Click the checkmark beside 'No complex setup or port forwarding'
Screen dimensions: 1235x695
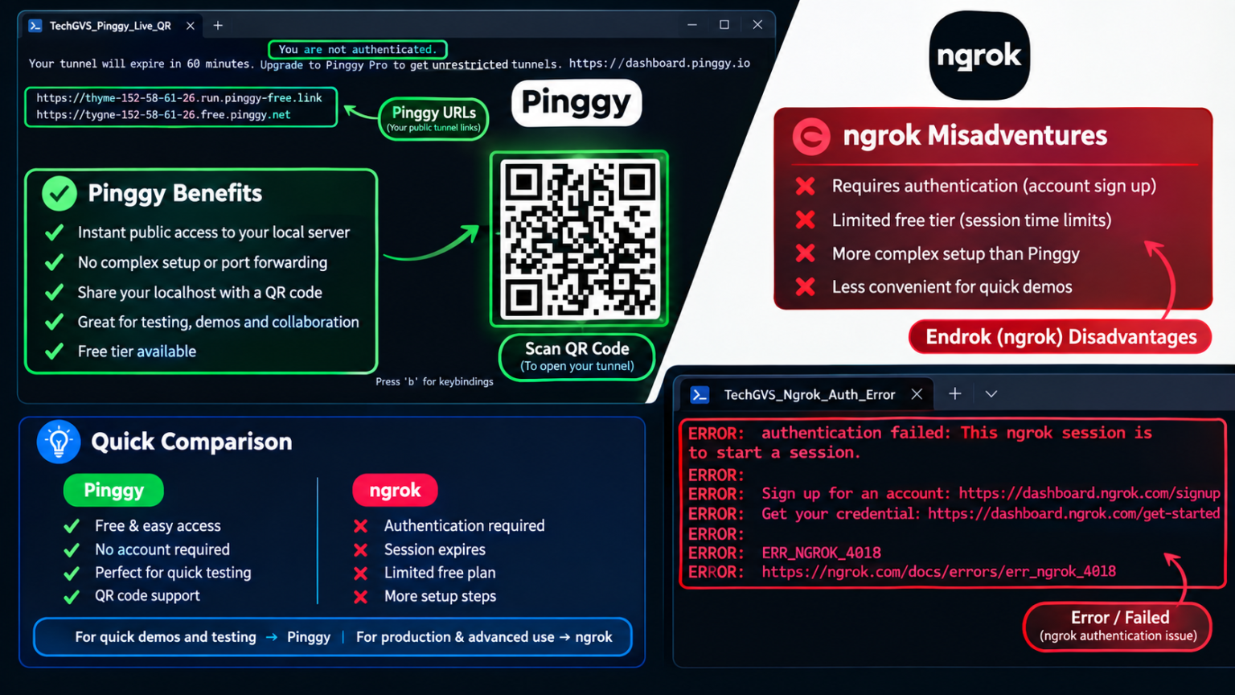click(x=55, y=262)
